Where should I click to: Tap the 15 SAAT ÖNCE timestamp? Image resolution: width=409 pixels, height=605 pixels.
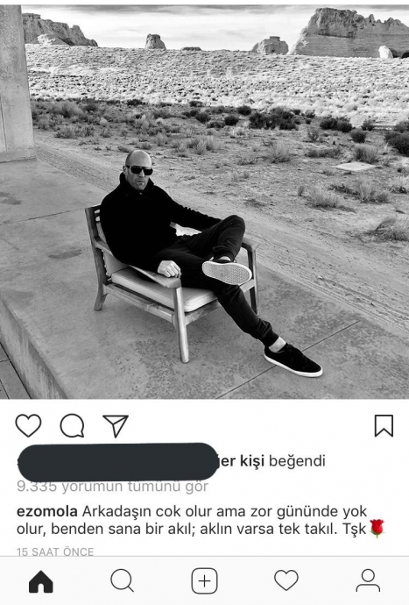(x=55, y=552)
